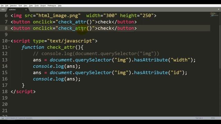
Task: Click the closing brace on line 17
Action: [23, 85]
